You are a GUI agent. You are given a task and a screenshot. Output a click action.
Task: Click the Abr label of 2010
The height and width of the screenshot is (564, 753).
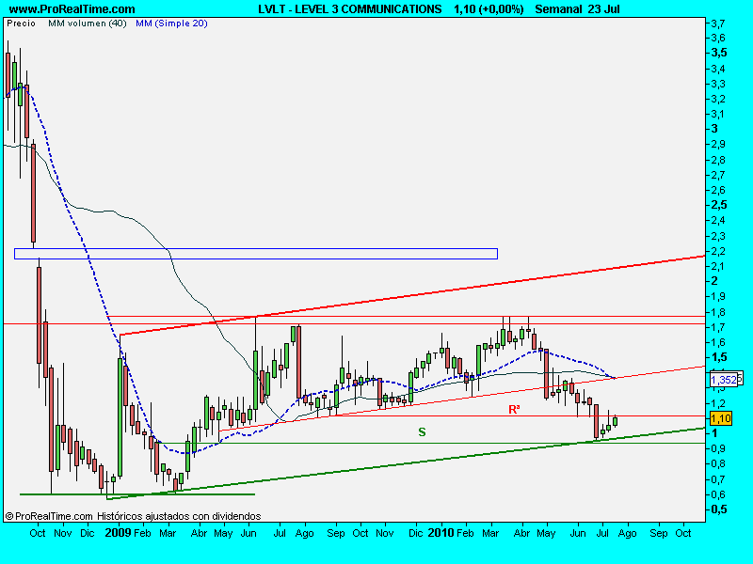click(x=521, y=533)
